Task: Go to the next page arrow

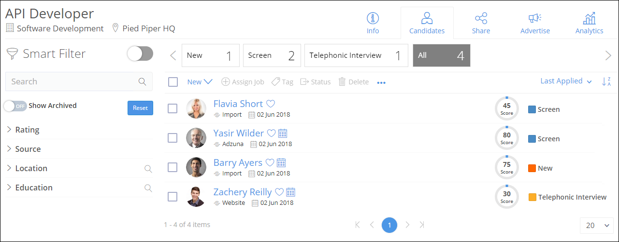Action: [407, 225]
